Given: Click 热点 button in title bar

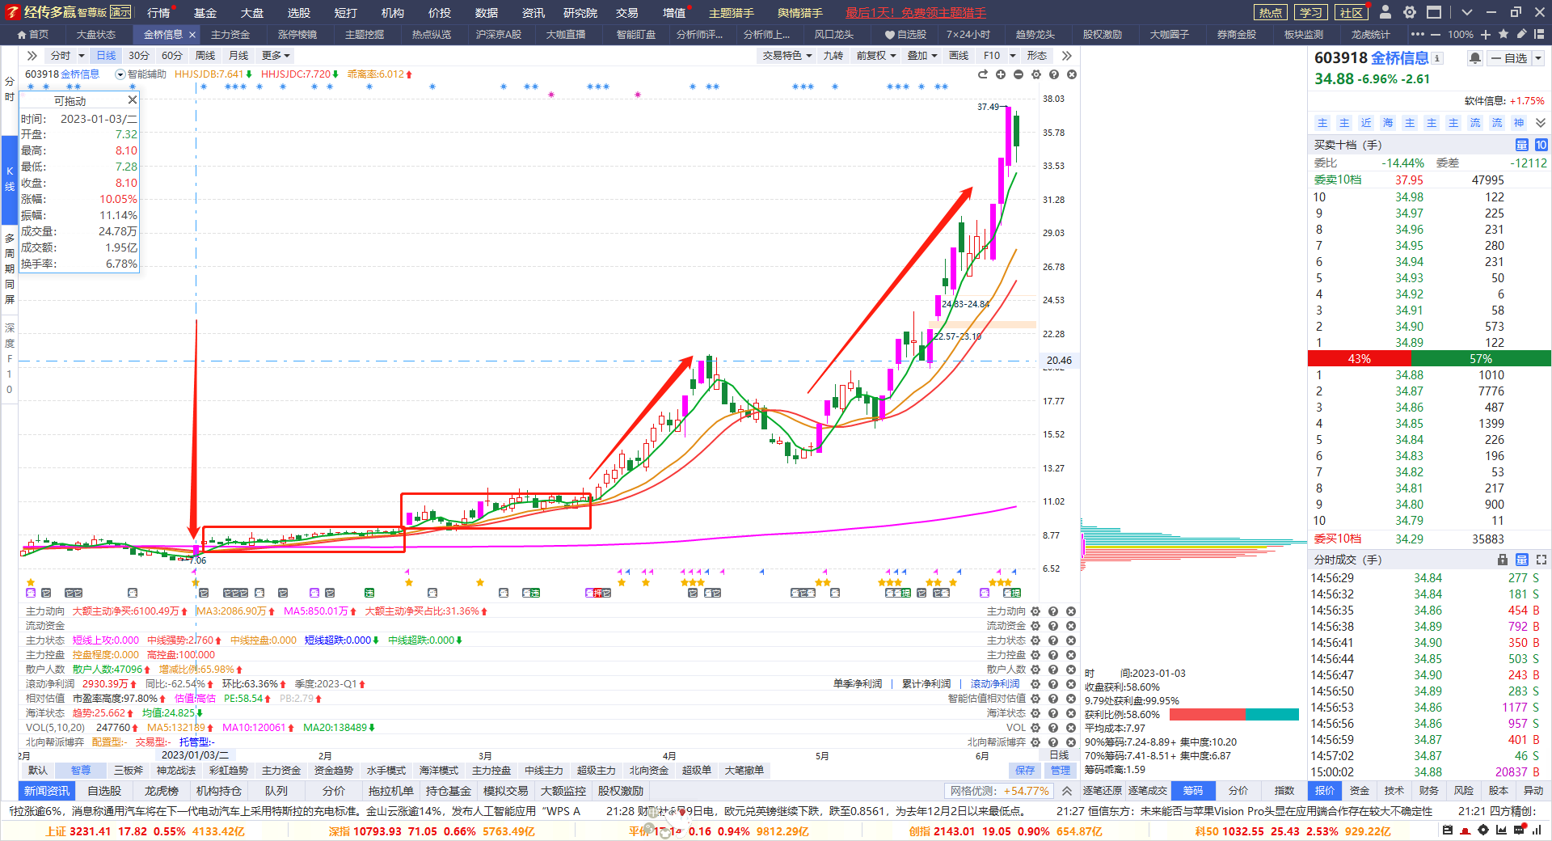Looking at the screenshot, I should click(x=1270, y=12).
